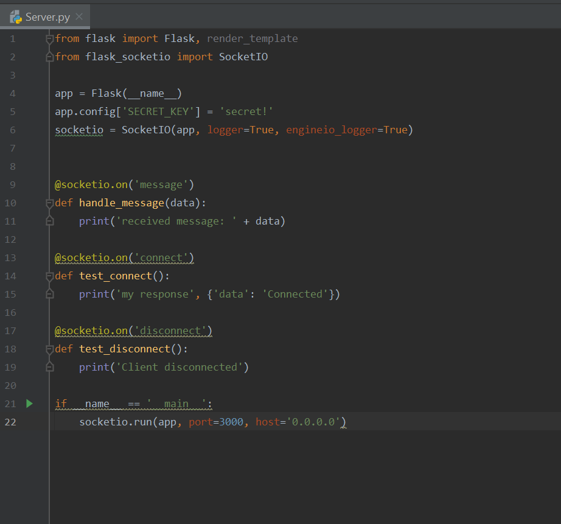Collapse the import block fold marker on line 1

(50, 39)
